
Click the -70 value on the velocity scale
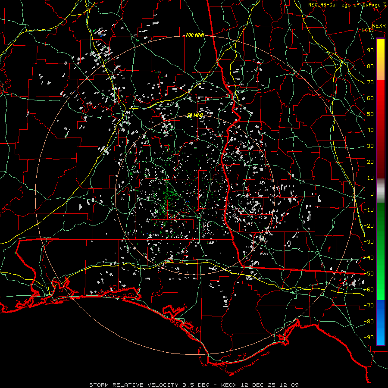pos(369,306)
